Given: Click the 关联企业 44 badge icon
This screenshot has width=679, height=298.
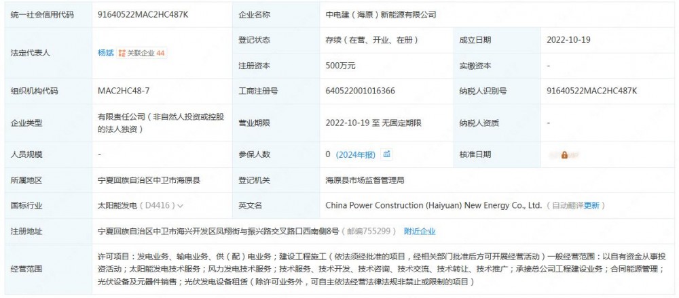Looking at the screenshot, I should (122, 53).
